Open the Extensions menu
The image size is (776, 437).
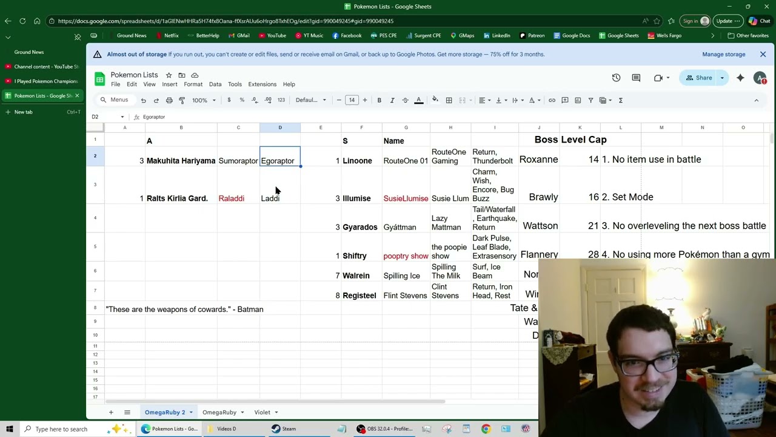coord(263,84)
